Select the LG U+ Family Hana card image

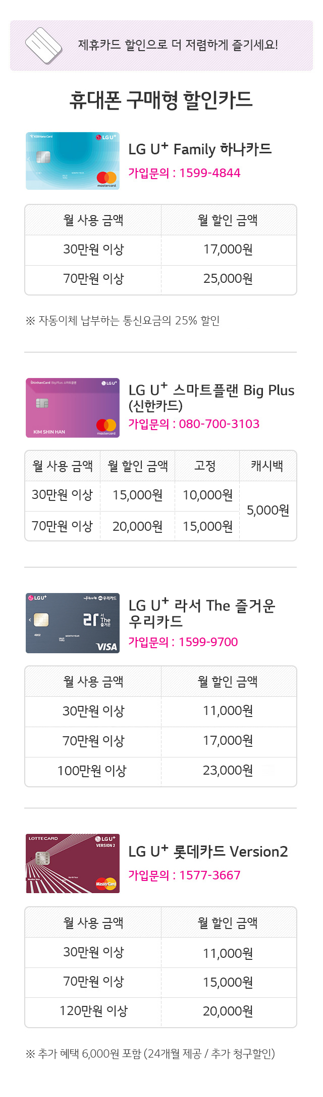(x=73, y=161)
